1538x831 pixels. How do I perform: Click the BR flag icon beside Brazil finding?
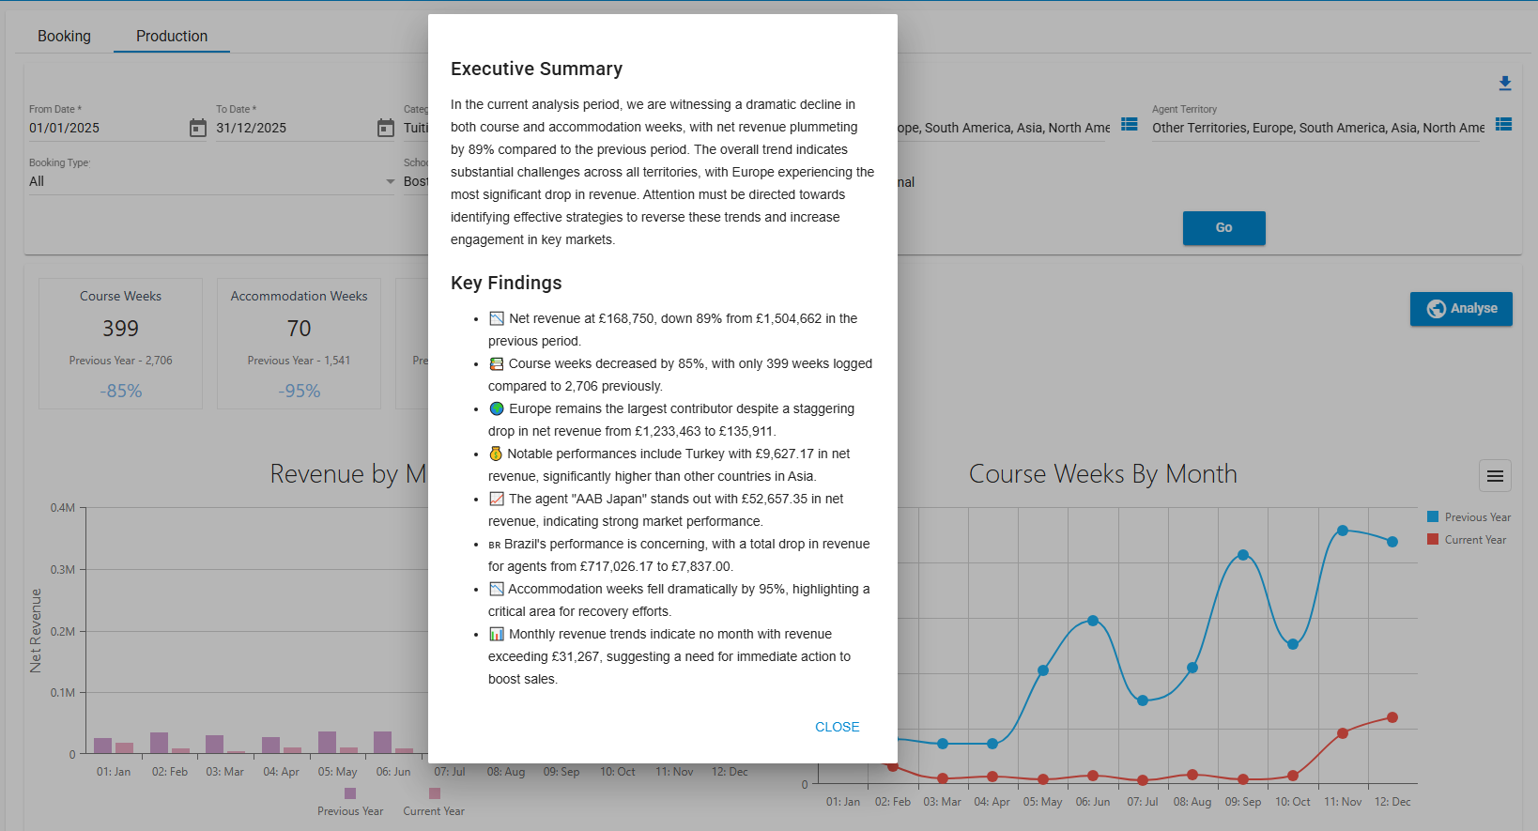pyautogui.click(x=495, y=545)
